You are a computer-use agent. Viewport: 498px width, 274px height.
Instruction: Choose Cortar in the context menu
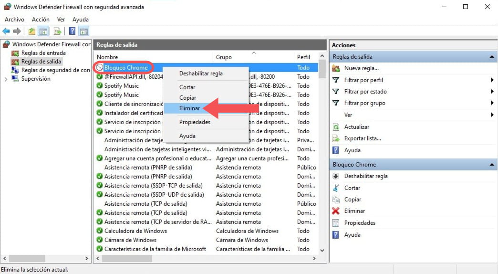pos(206,87)
